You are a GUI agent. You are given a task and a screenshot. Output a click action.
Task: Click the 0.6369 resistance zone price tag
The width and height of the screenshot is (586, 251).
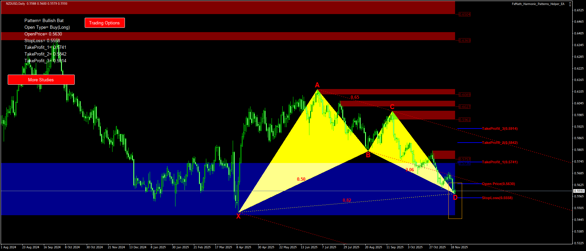tap(464, 40)
